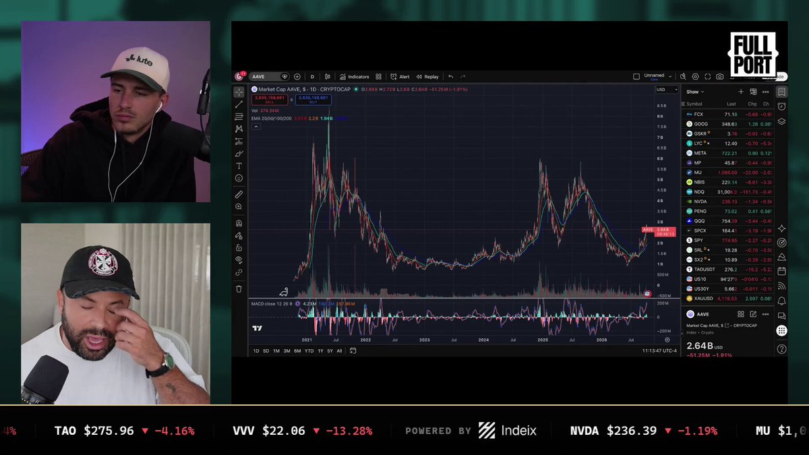Select the ruler measure tool

pos(239,194)
